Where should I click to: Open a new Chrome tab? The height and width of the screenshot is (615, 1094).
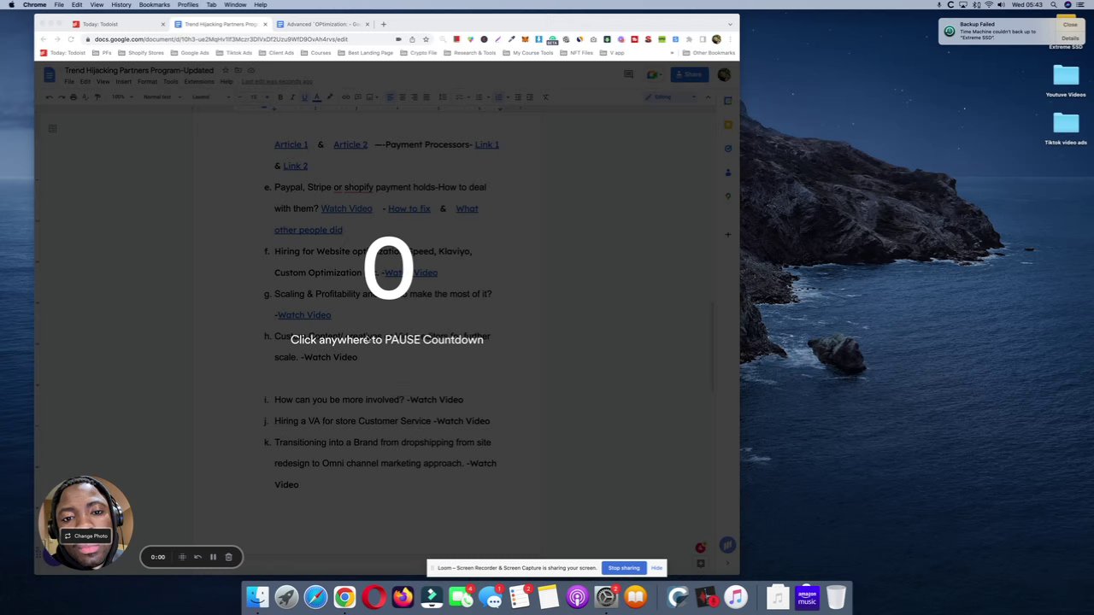pos(384,24)
